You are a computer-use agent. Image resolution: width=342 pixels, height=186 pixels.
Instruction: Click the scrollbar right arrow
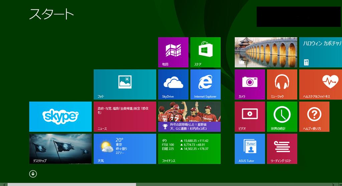click(x=333, y=184)
